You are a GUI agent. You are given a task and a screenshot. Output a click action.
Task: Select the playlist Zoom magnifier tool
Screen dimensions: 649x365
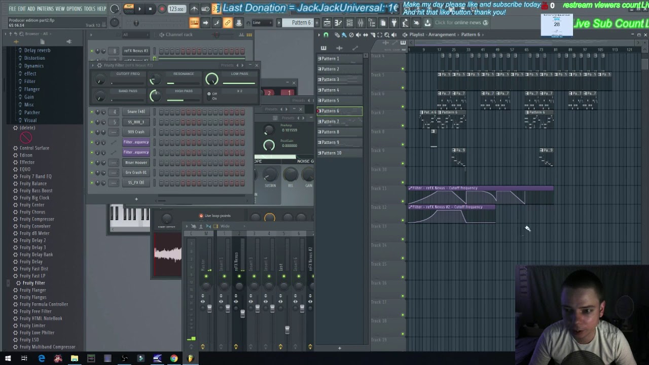387,34
